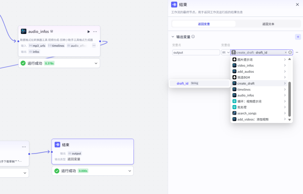Edit the output variable name field

pos(196,52)
